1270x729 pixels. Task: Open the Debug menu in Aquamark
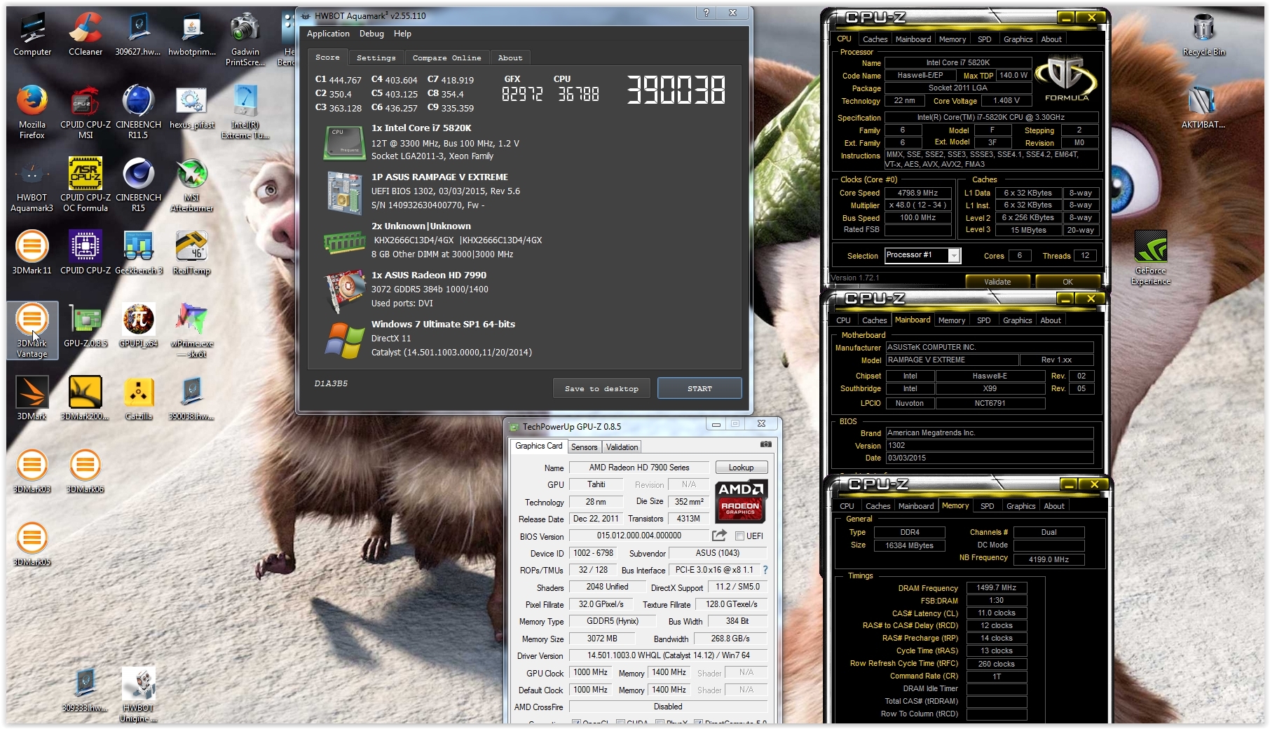tap(371, 34)
